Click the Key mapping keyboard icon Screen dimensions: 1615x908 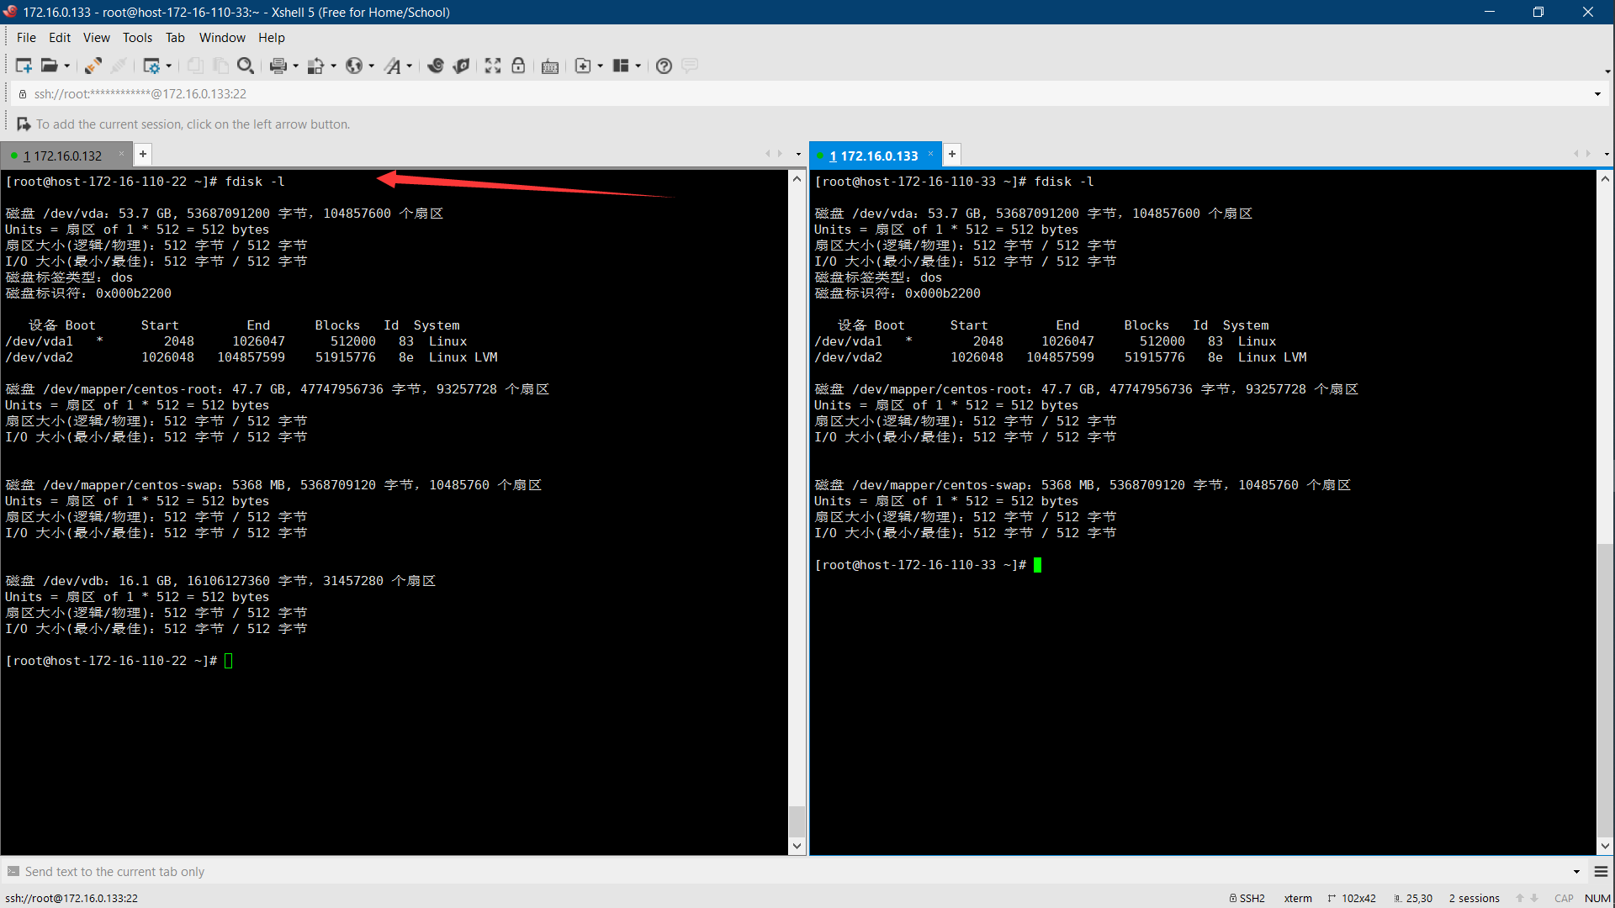(550, 66)
